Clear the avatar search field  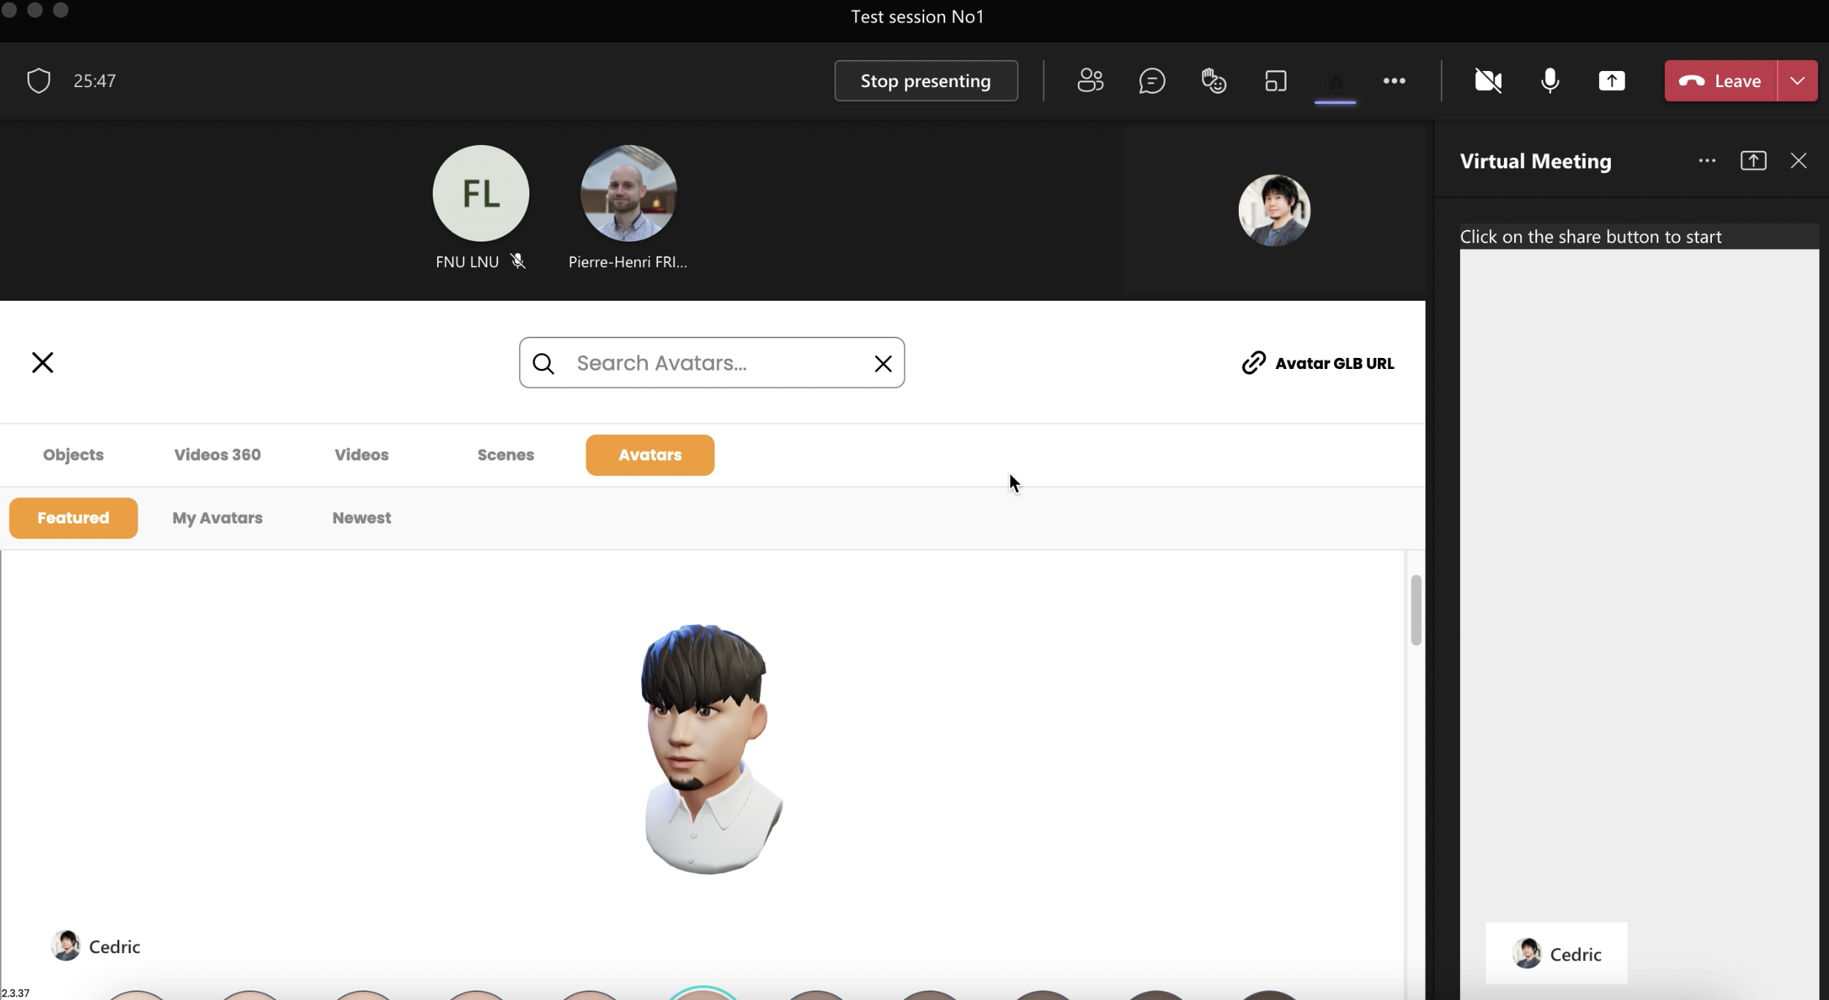[883, 363]
